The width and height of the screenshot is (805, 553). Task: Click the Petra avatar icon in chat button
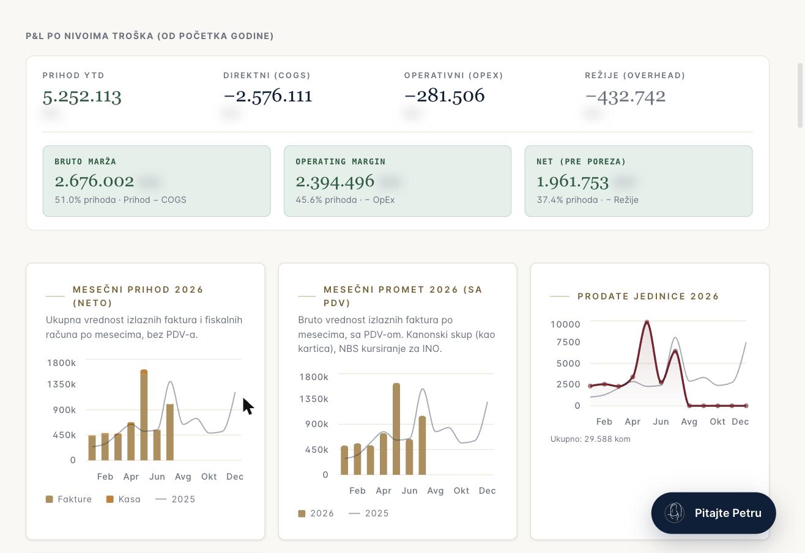pyautogui.click(x=675, y=513)
